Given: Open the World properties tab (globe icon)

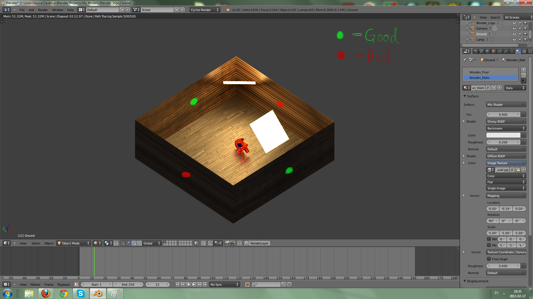Looking at the screenshot, I should point(487,51).
